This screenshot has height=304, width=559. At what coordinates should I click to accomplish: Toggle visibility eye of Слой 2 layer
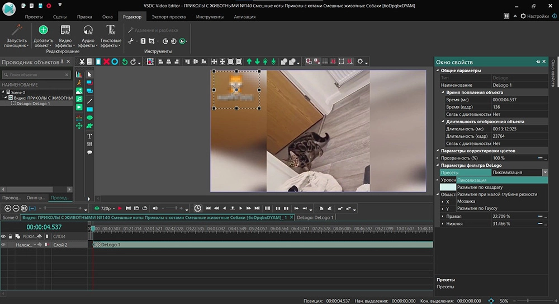coord(3,245)
